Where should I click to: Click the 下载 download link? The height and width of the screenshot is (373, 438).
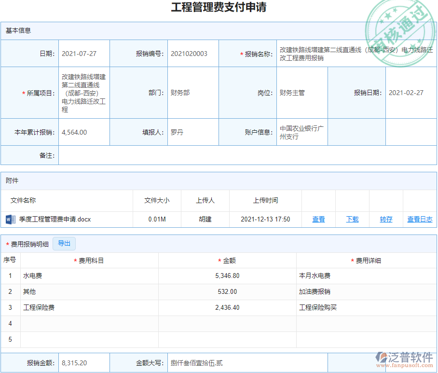[x=352, y=219]
